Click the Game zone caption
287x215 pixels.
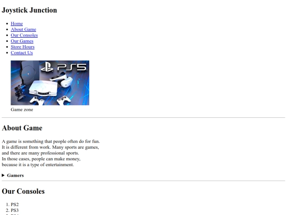click(x=22, y=109)
